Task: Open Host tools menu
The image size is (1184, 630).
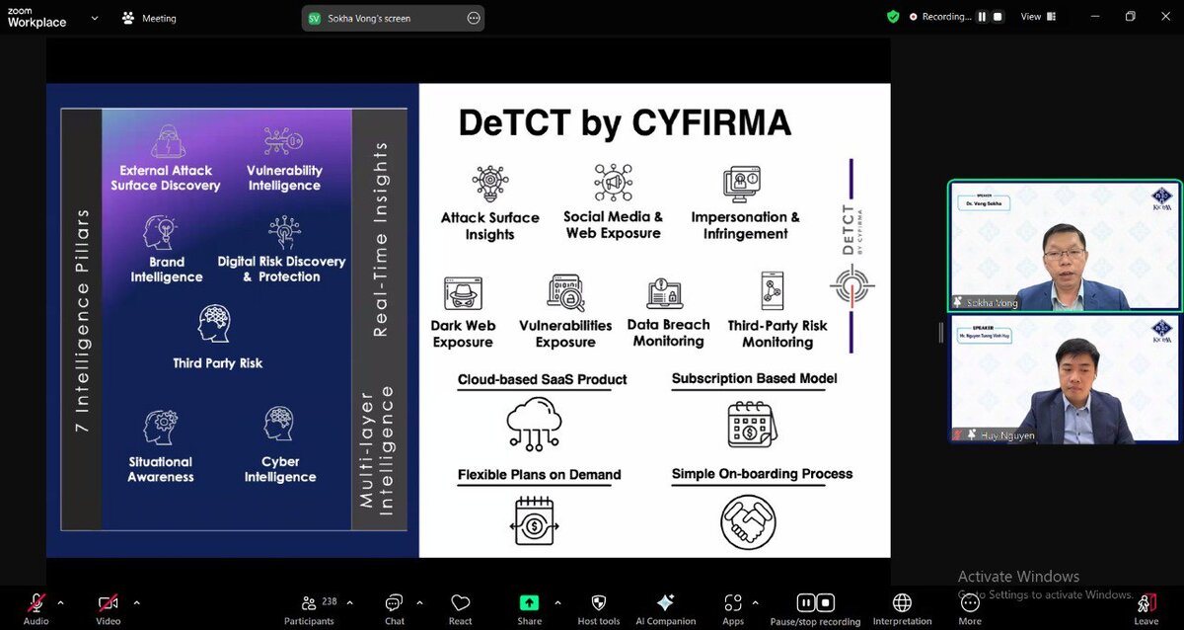Action: (x=599, y=608)
